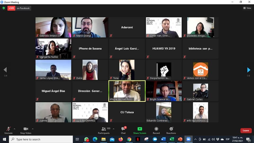Screen dimensions: 254x143
Task: Open the Chat panel
Action: [123, 130]
